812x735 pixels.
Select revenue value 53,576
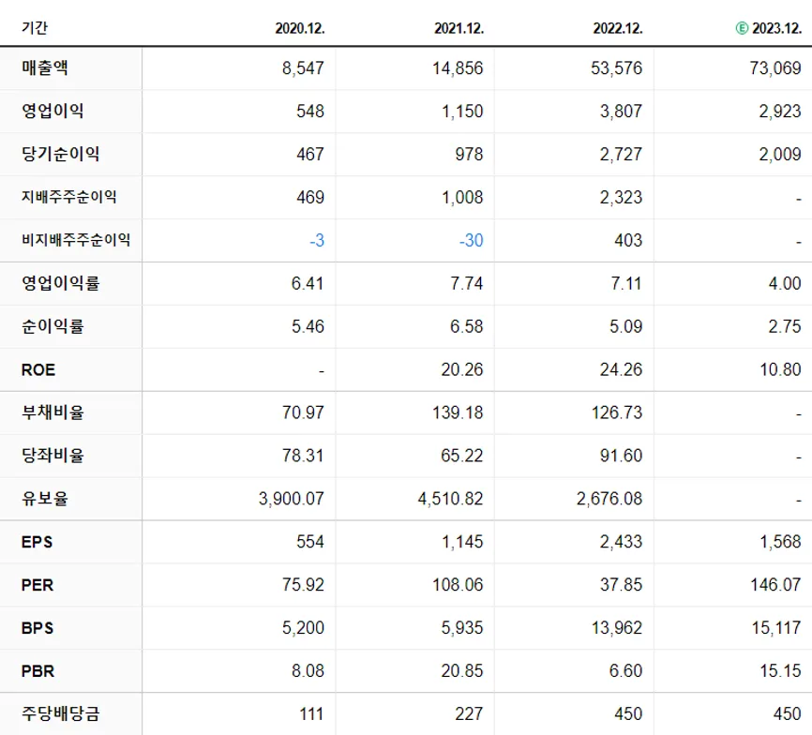[x=616, y=67]
